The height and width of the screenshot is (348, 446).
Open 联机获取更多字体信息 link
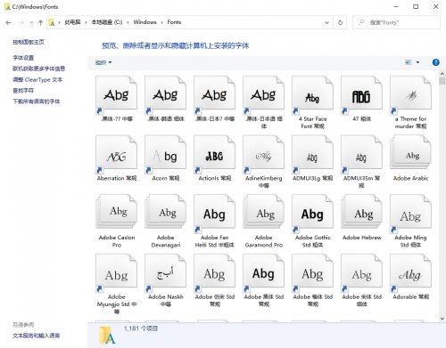pyautogui.click(x=38, y=69)
